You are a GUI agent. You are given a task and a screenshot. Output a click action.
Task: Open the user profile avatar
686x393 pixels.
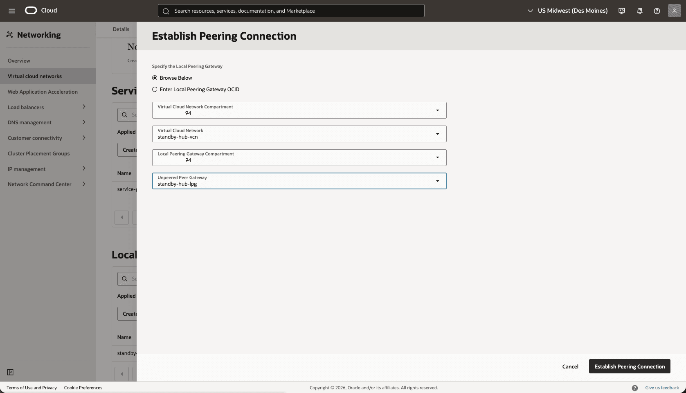[x=674, y=11]
